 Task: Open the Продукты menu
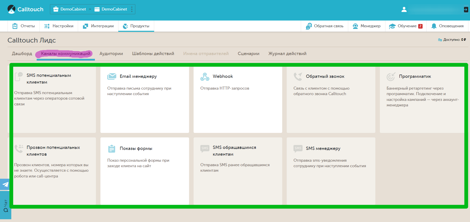[x=136, y=26]
